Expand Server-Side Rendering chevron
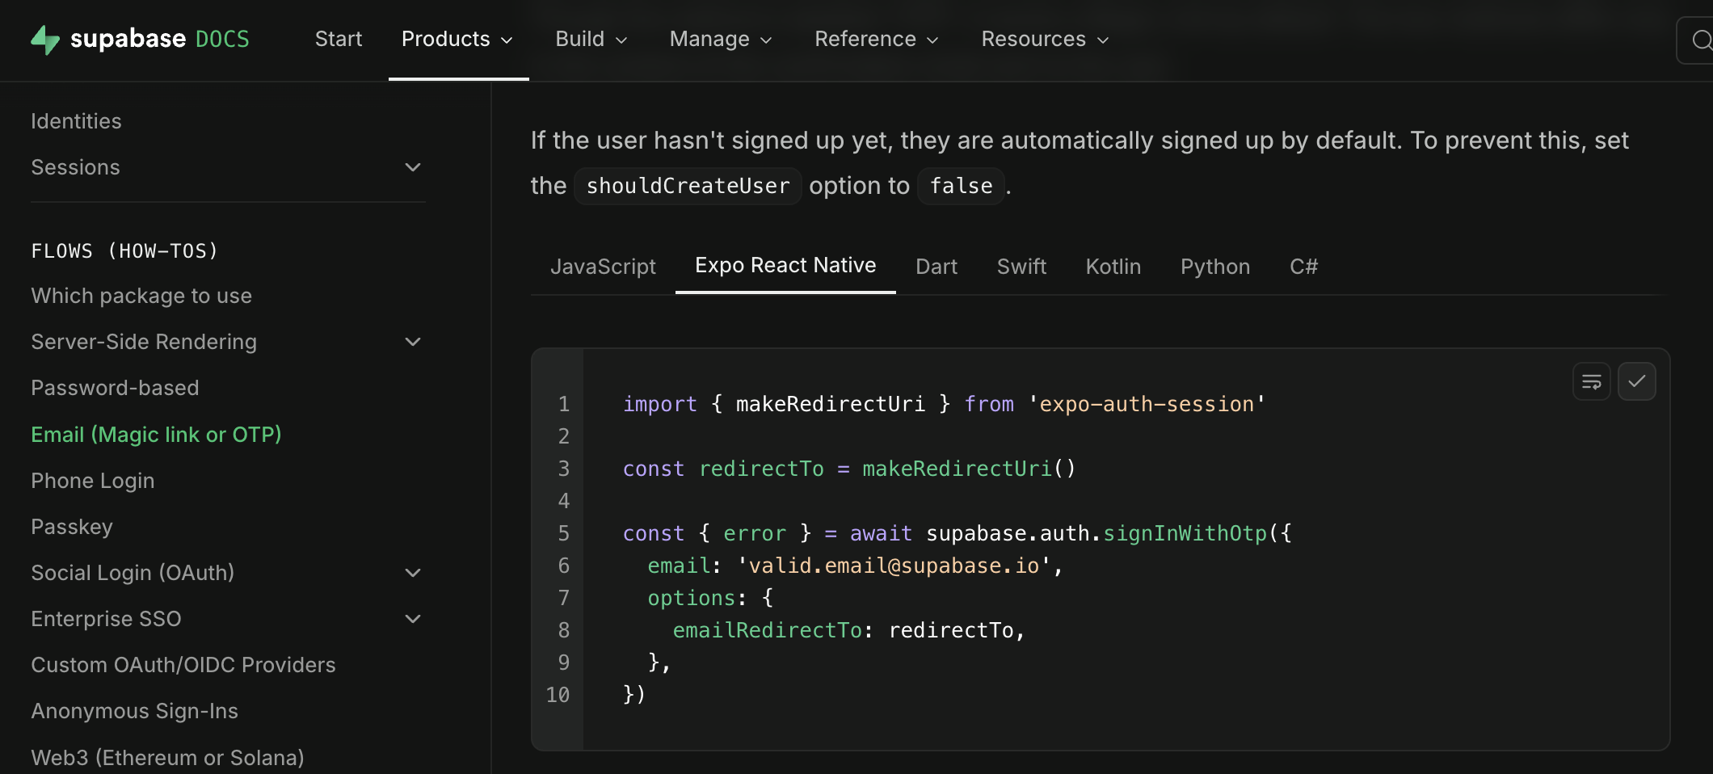The height and width of the screenshot is (774, 1713). tap(413, 342)
